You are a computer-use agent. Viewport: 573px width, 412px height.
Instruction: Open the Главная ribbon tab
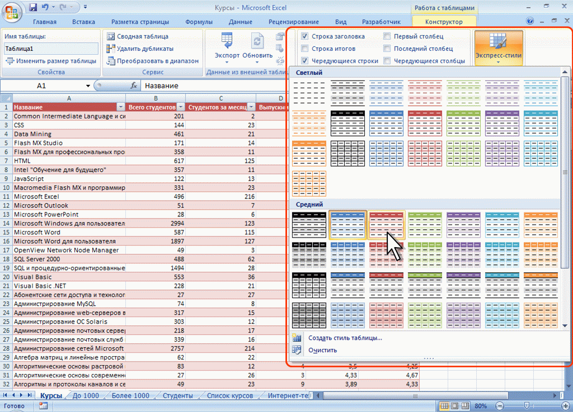click(x=45, y=22)
